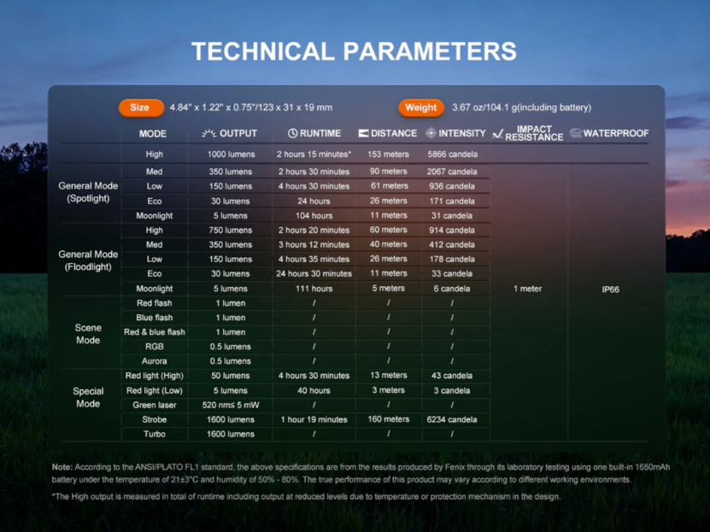Click the 6234 candela Strobe intensity cell

tap(452, 419)
